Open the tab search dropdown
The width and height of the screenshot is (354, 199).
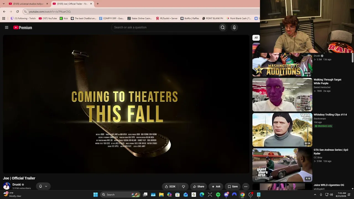(x=4, y=4)
